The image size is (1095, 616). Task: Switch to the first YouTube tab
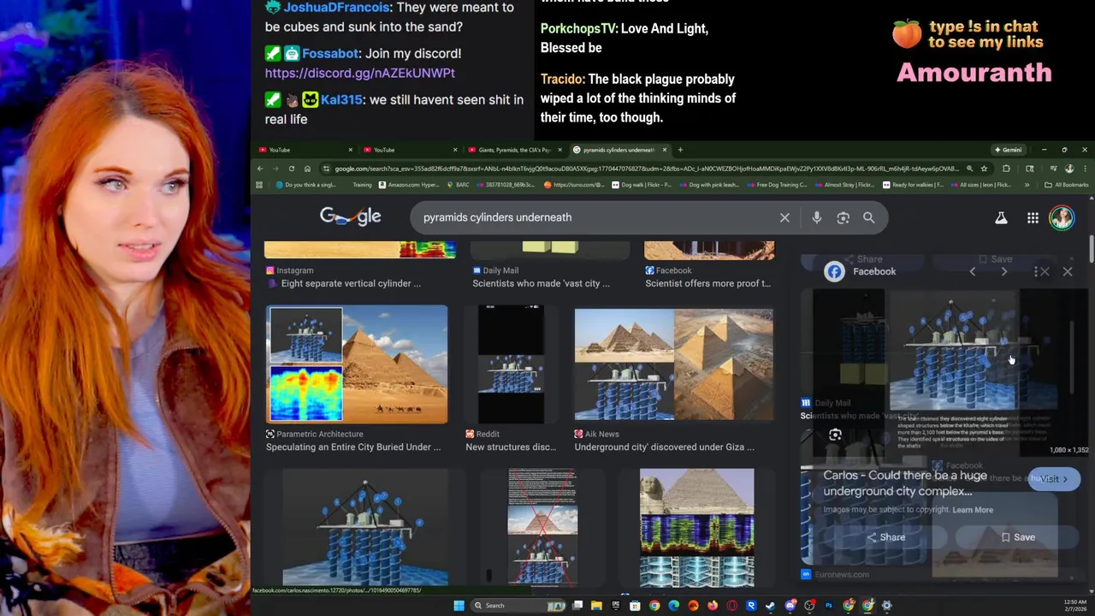coord(304,150)
